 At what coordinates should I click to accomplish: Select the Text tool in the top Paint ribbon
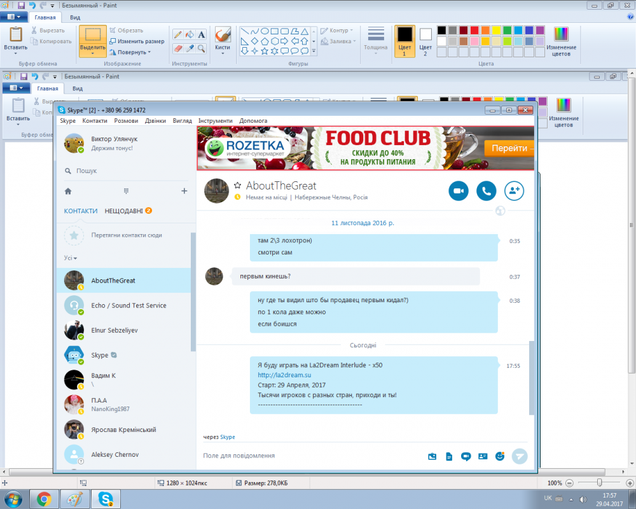(x=201, y=34)
